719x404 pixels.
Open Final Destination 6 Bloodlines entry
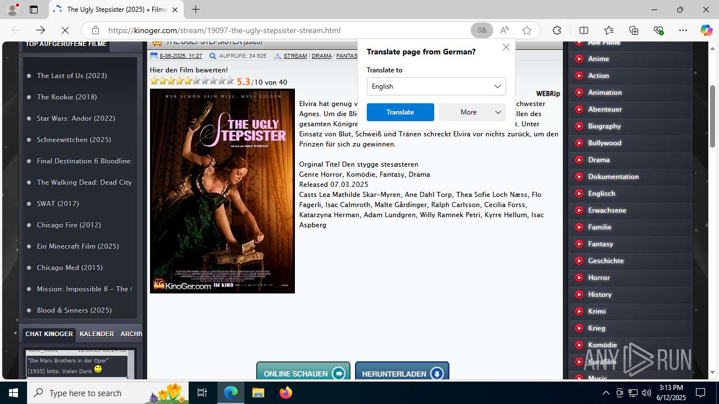(x=85, y=160)
